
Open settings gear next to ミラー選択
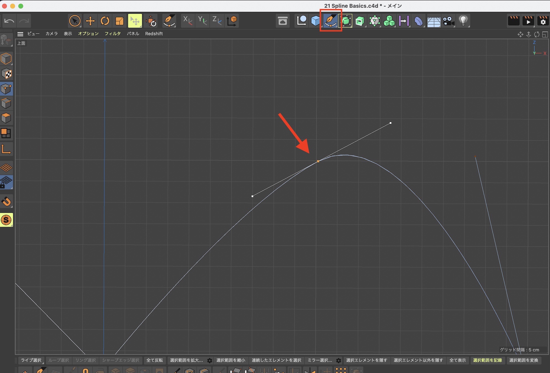[339, 360]
